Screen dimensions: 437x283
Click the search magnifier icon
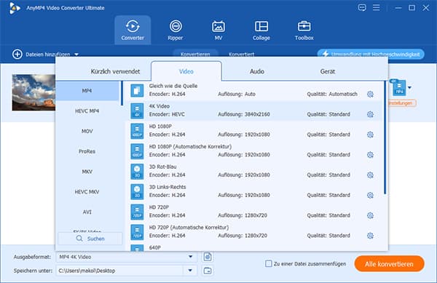pyautogui.click(x=79, y=239)
